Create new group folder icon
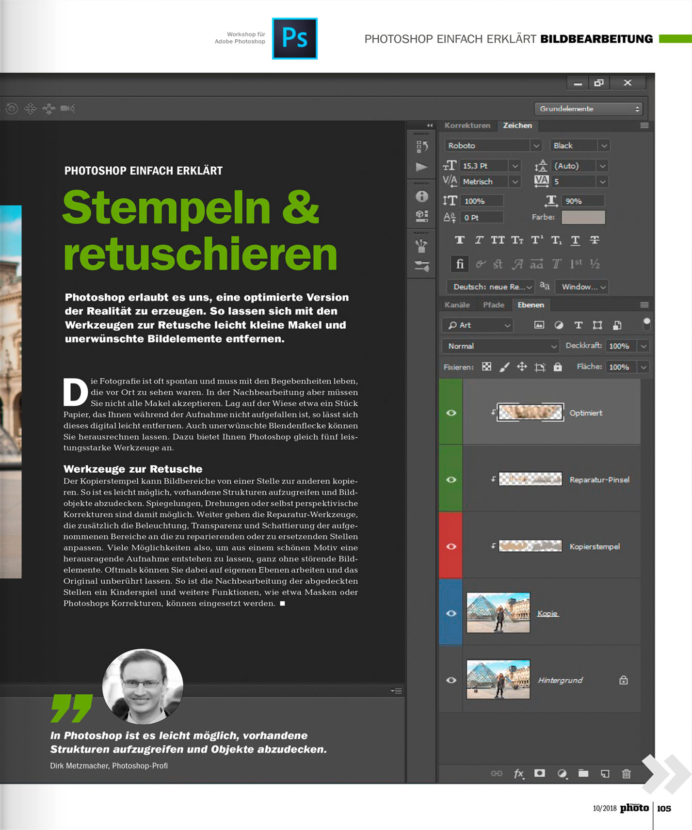Image resolution: width=692 pixels, height=830 pixels. point(583,773)
